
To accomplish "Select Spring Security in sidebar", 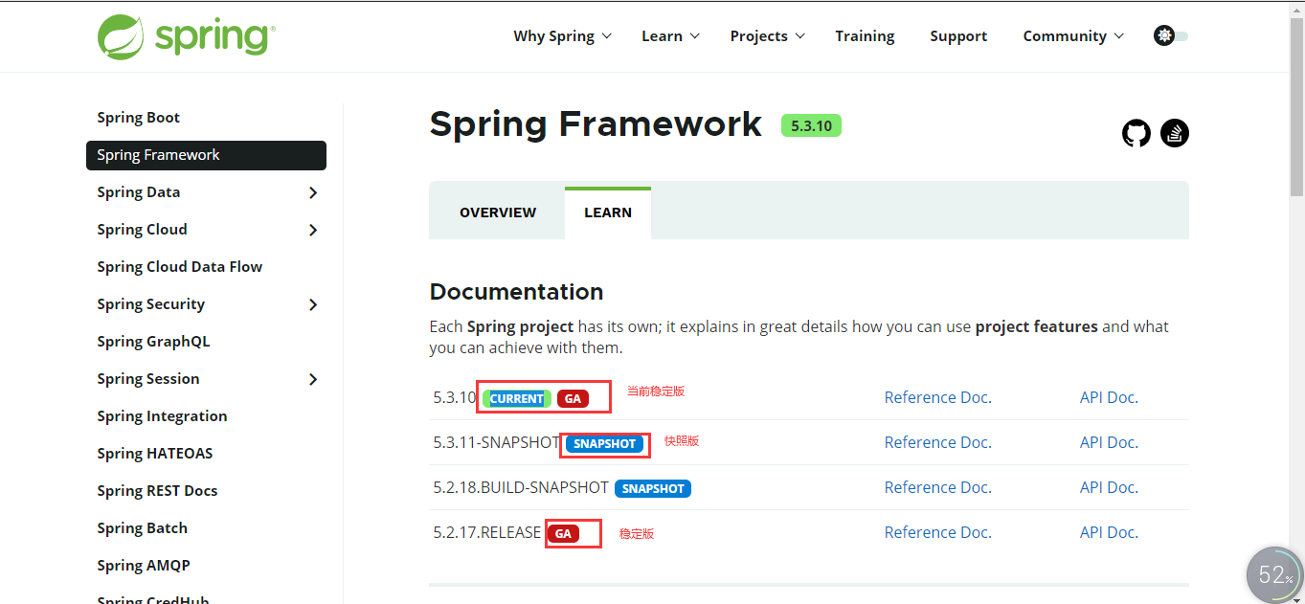I will 151,304.
